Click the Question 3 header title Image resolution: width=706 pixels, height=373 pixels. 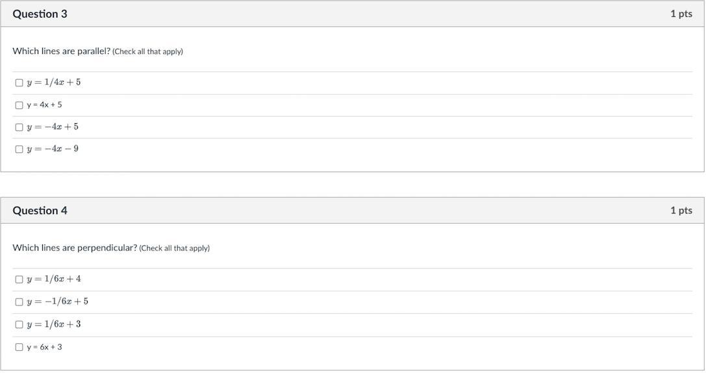pos(40,14)
